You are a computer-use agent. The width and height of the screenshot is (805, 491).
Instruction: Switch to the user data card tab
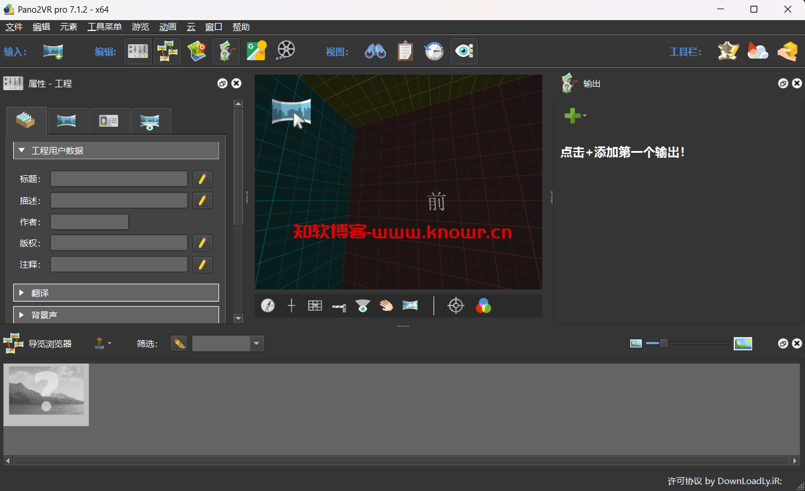pyautogui.click(x=109, y=121)
